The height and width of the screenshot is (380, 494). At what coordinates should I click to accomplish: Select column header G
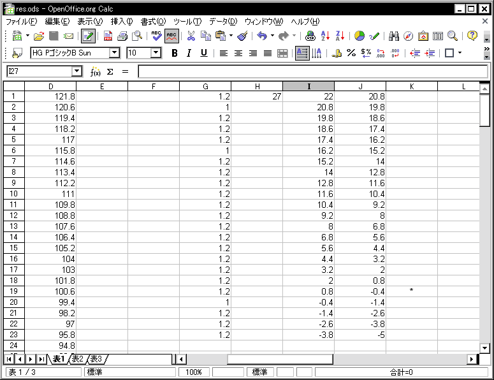205,86
